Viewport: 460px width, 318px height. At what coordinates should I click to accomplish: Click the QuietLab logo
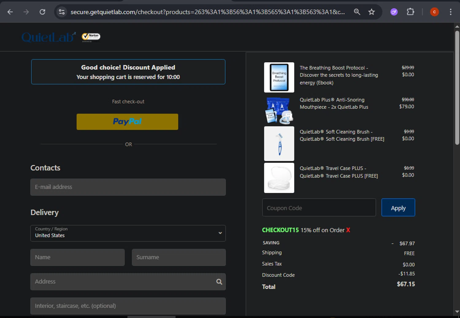48,37
